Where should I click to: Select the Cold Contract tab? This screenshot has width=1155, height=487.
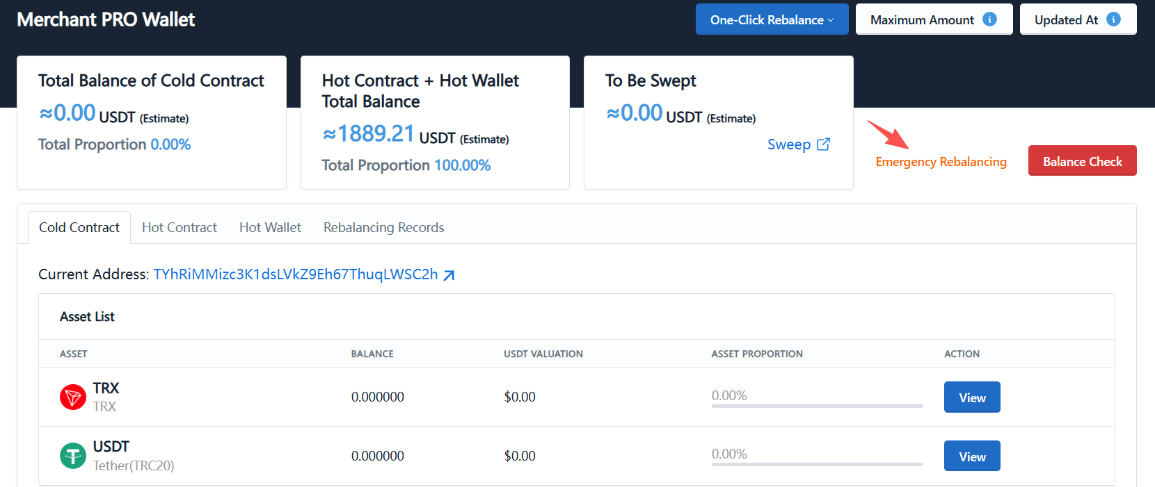pyautogui.click(x=79, y=227)
